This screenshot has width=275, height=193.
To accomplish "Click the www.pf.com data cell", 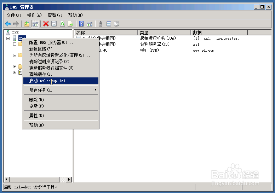I will (204, 51).
